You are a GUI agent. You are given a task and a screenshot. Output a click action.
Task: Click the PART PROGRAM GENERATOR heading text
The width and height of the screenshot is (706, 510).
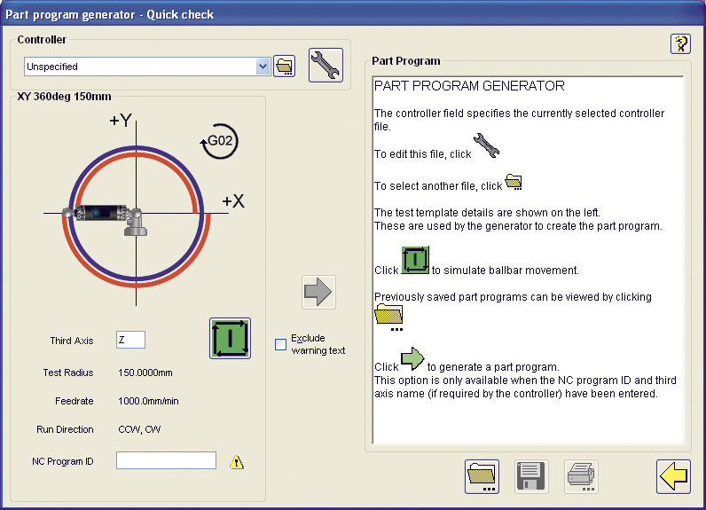[x=469, y=86]
